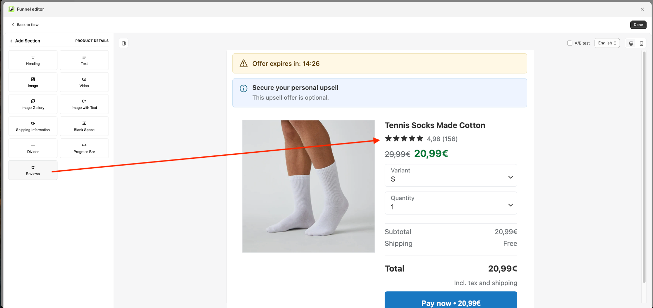The height and width of the screenshot is (308, 653).
Task: Add an Image Gallery section
Action: coord(33,104)
